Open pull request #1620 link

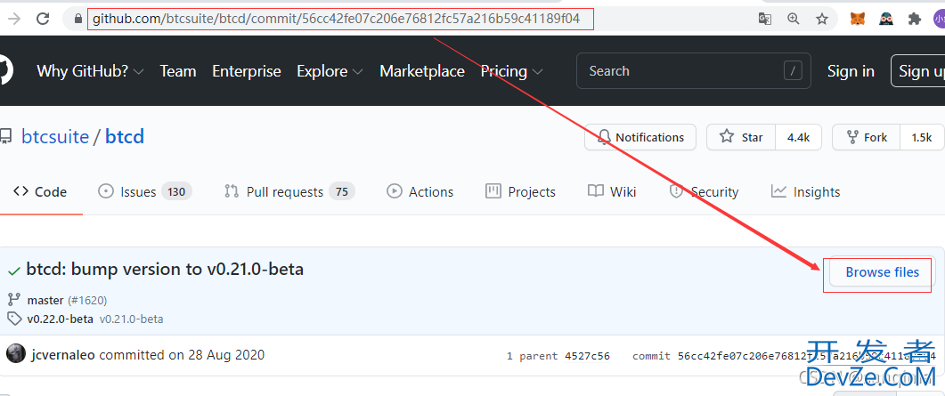click(87, 300)
